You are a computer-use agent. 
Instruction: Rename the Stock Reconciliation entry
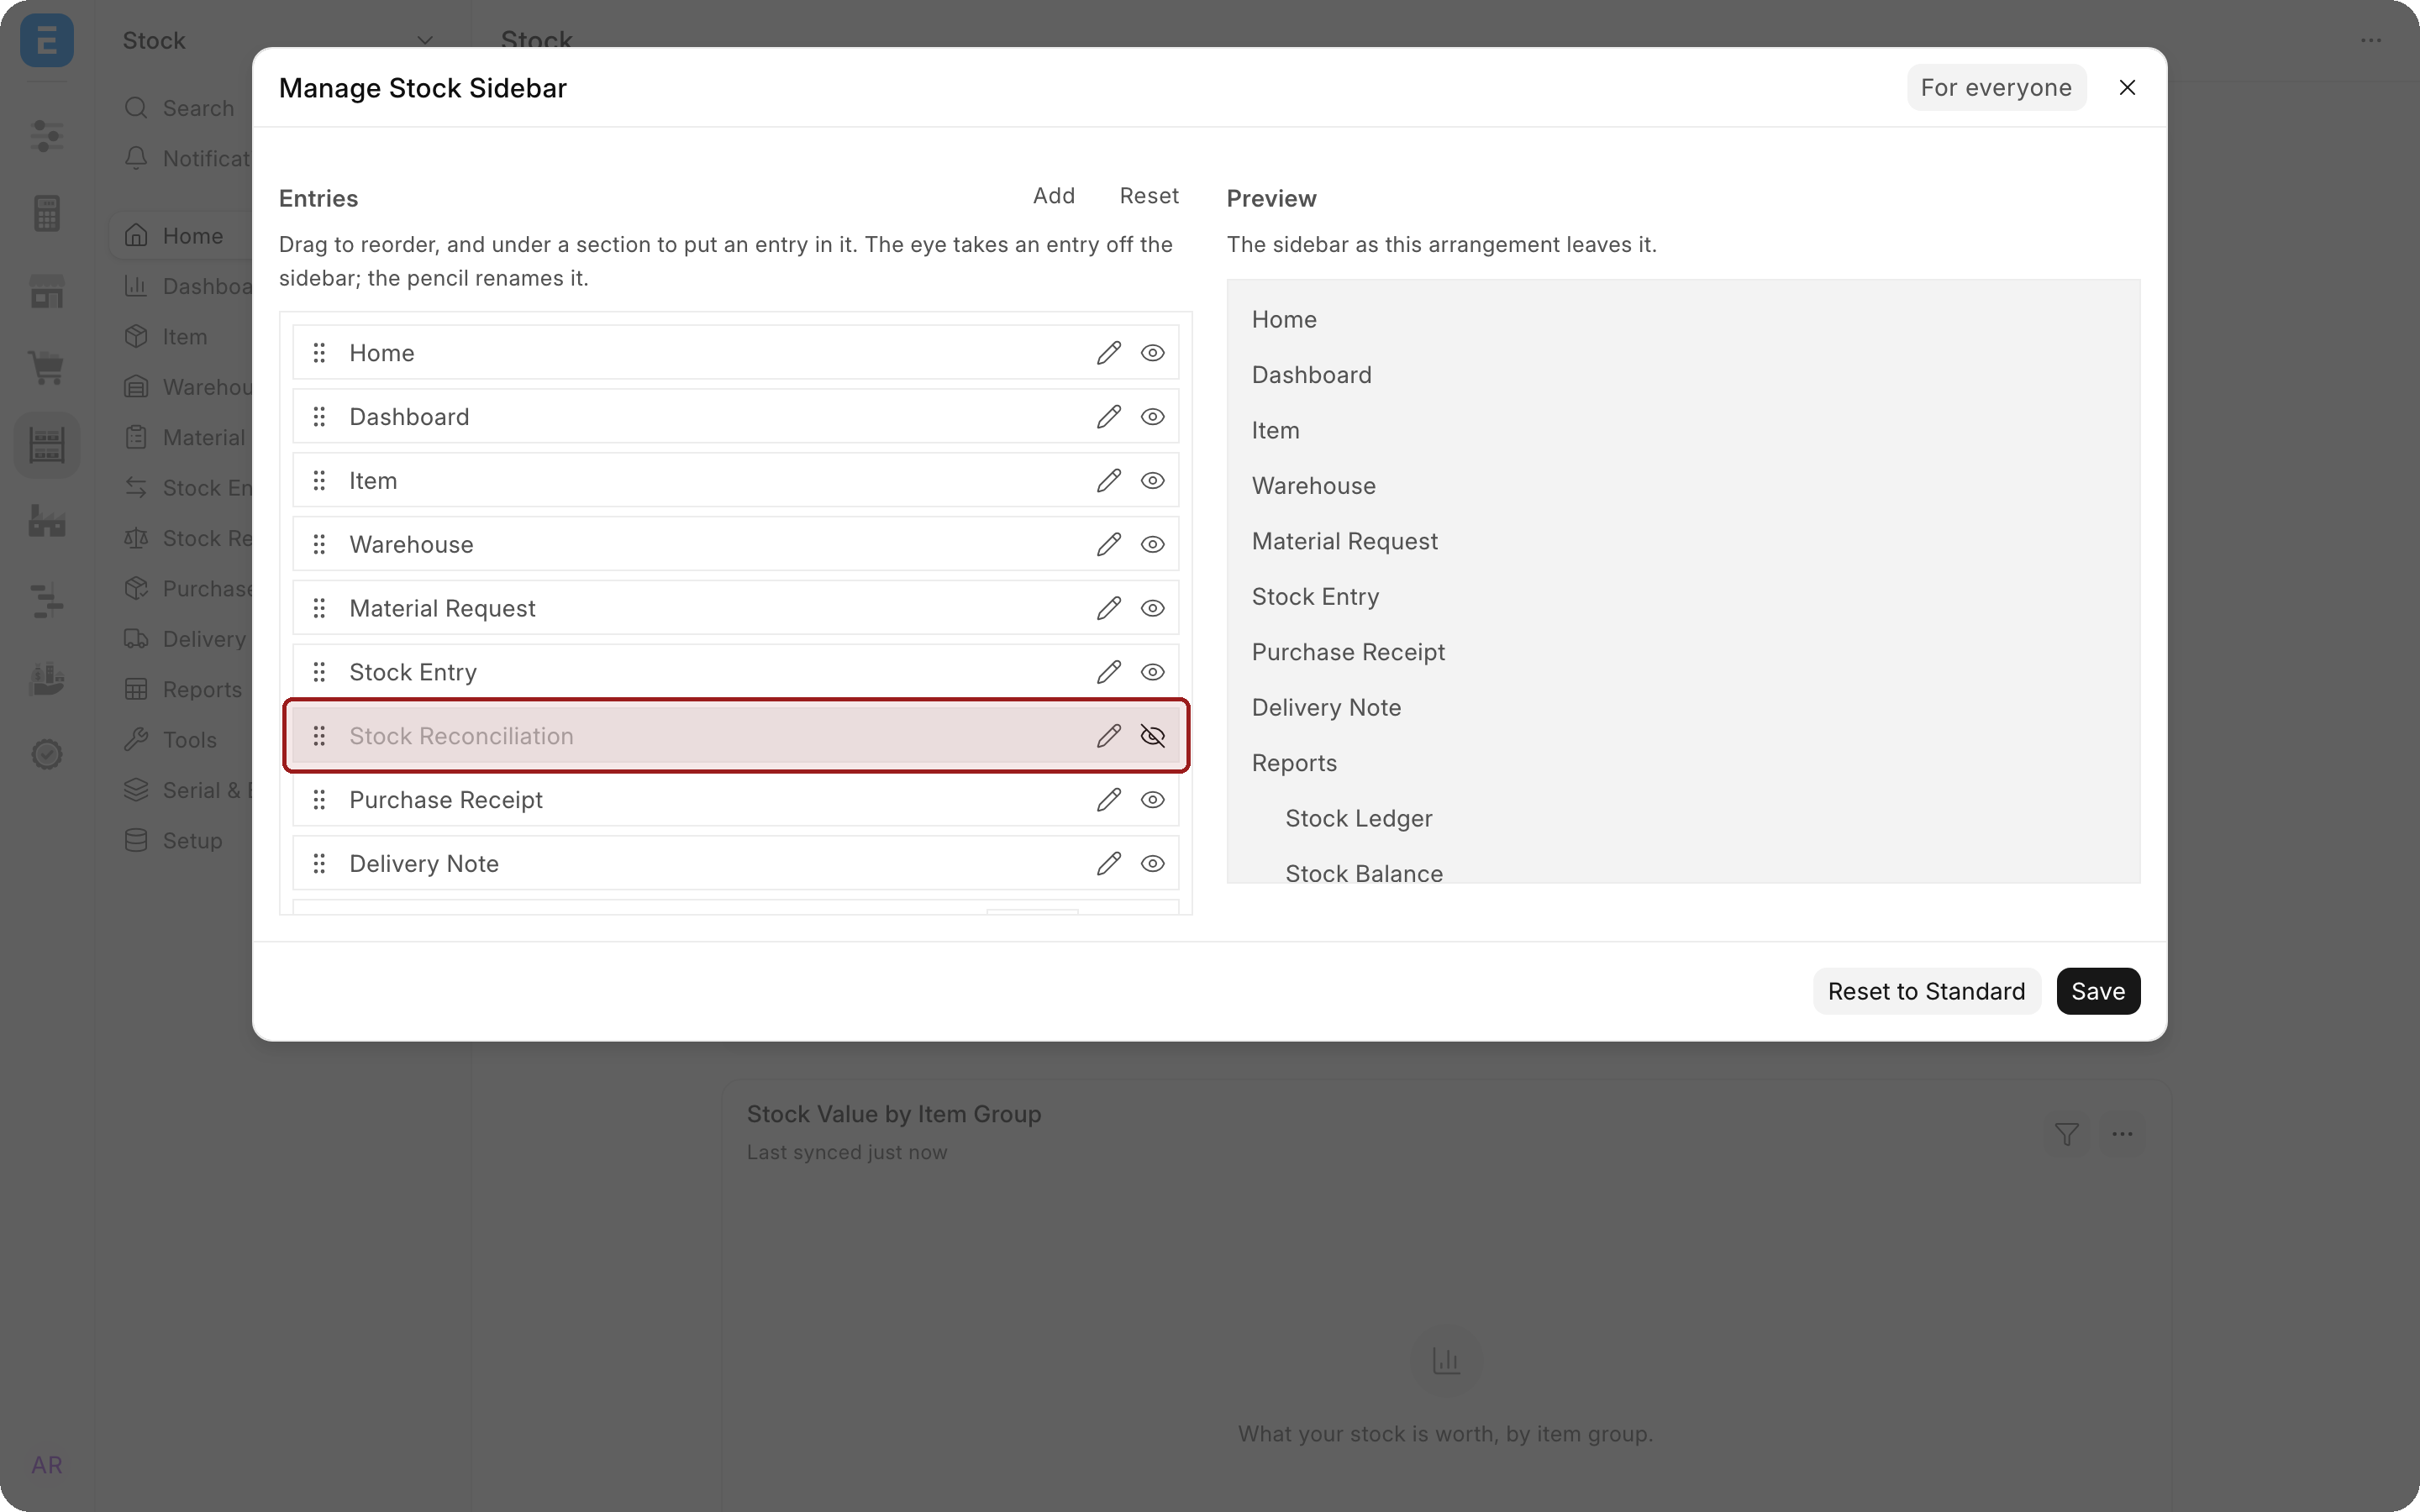(1108, 736)
